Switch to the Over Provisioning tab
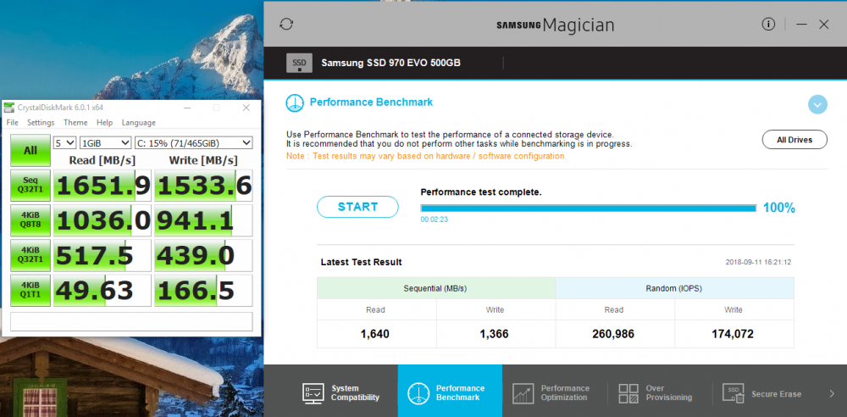 [656, 393]
